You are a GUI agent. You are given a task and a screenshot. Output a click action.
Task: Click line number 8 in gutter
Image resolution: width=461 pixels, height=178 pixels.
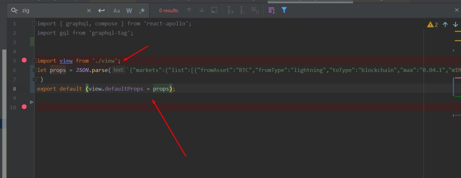[14, 88]
